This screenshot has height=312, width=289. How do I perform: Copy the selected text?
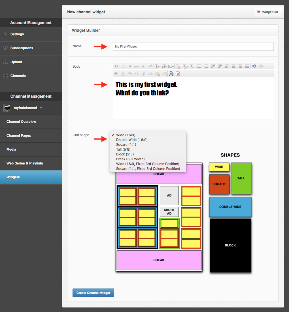tap(150, 74)
